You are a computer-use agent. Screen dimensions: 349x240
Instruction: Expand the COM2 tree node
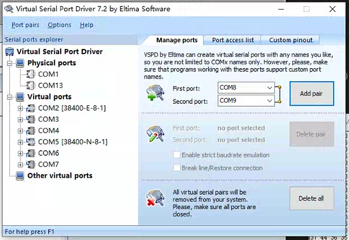click(x=20, y=108)
